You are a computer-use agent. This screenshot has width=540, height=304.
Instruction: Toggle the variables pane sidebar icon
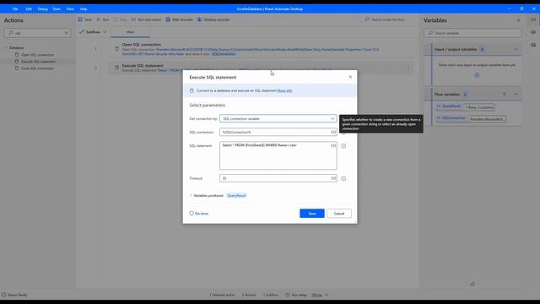(x=533, y=19)
